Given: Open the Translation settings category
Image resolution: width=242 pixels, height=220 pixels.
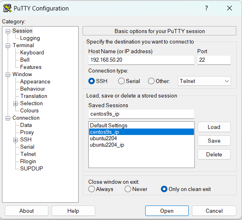Looking at the screenshot, I should [33, 96].
